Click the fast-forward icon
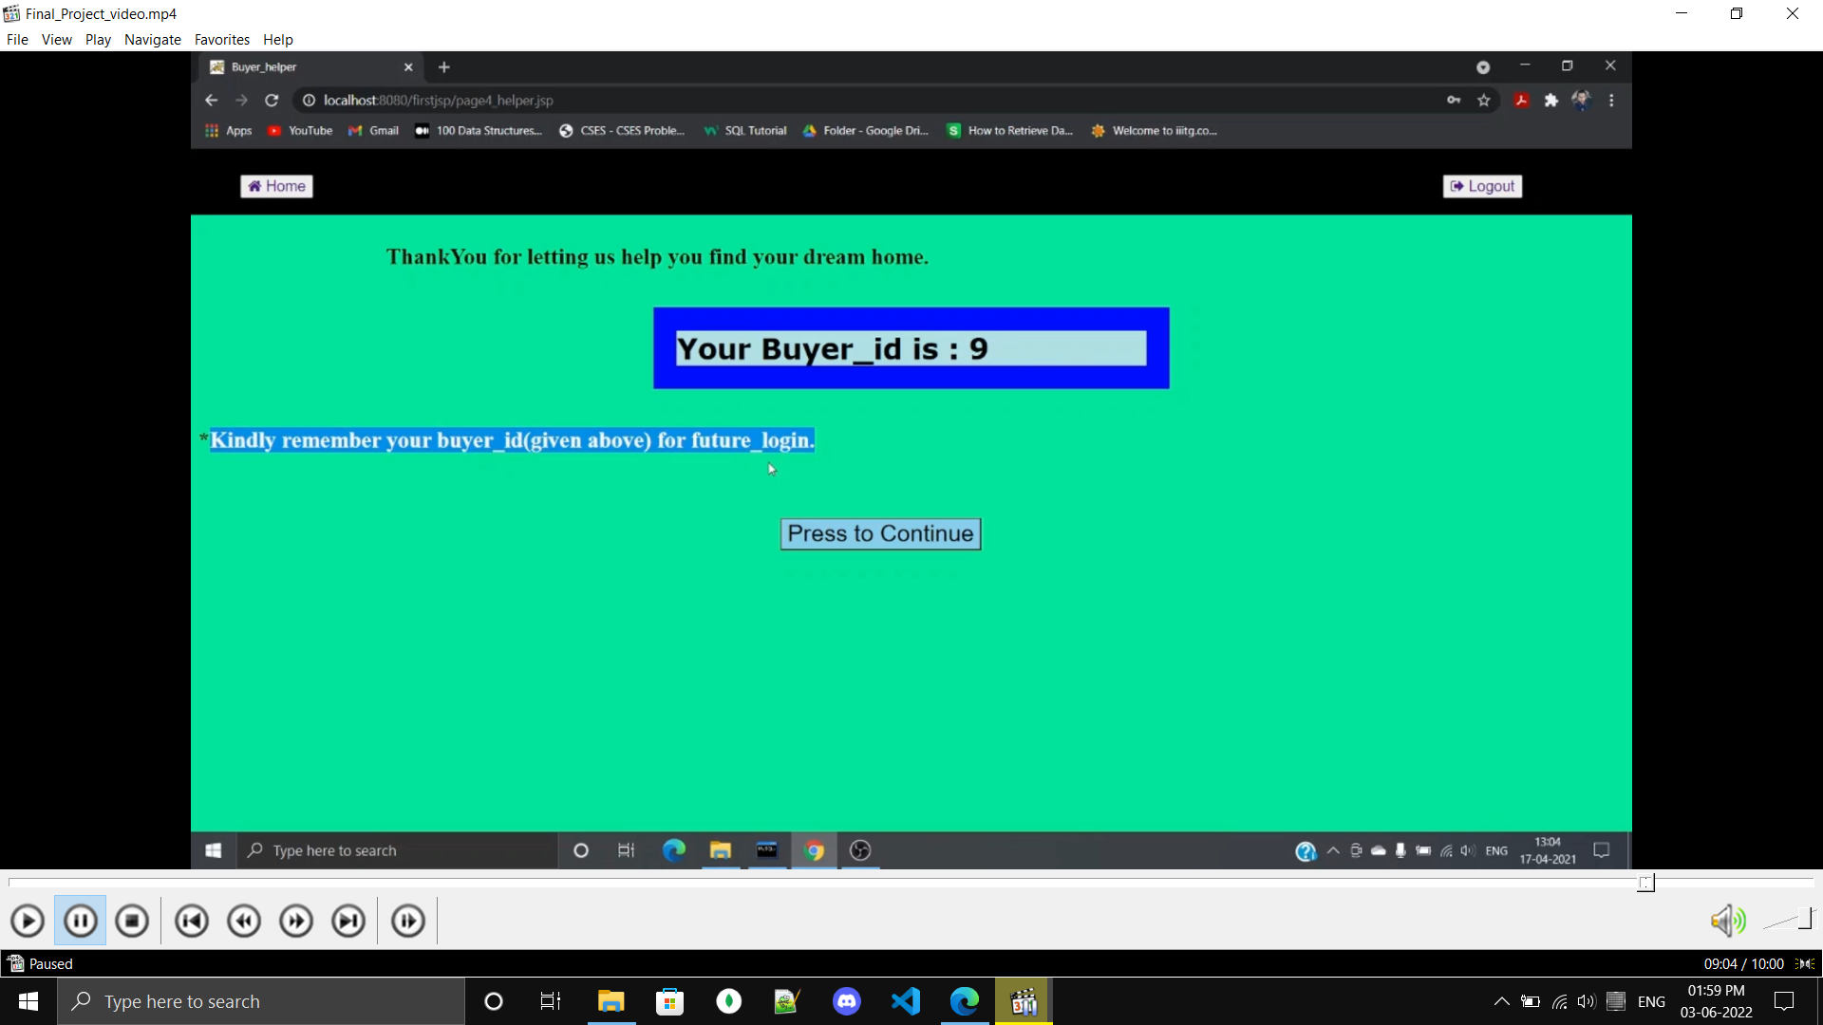Viewport: 1823px width, 1025px height. pyautogui.click(x=296, y=921)
